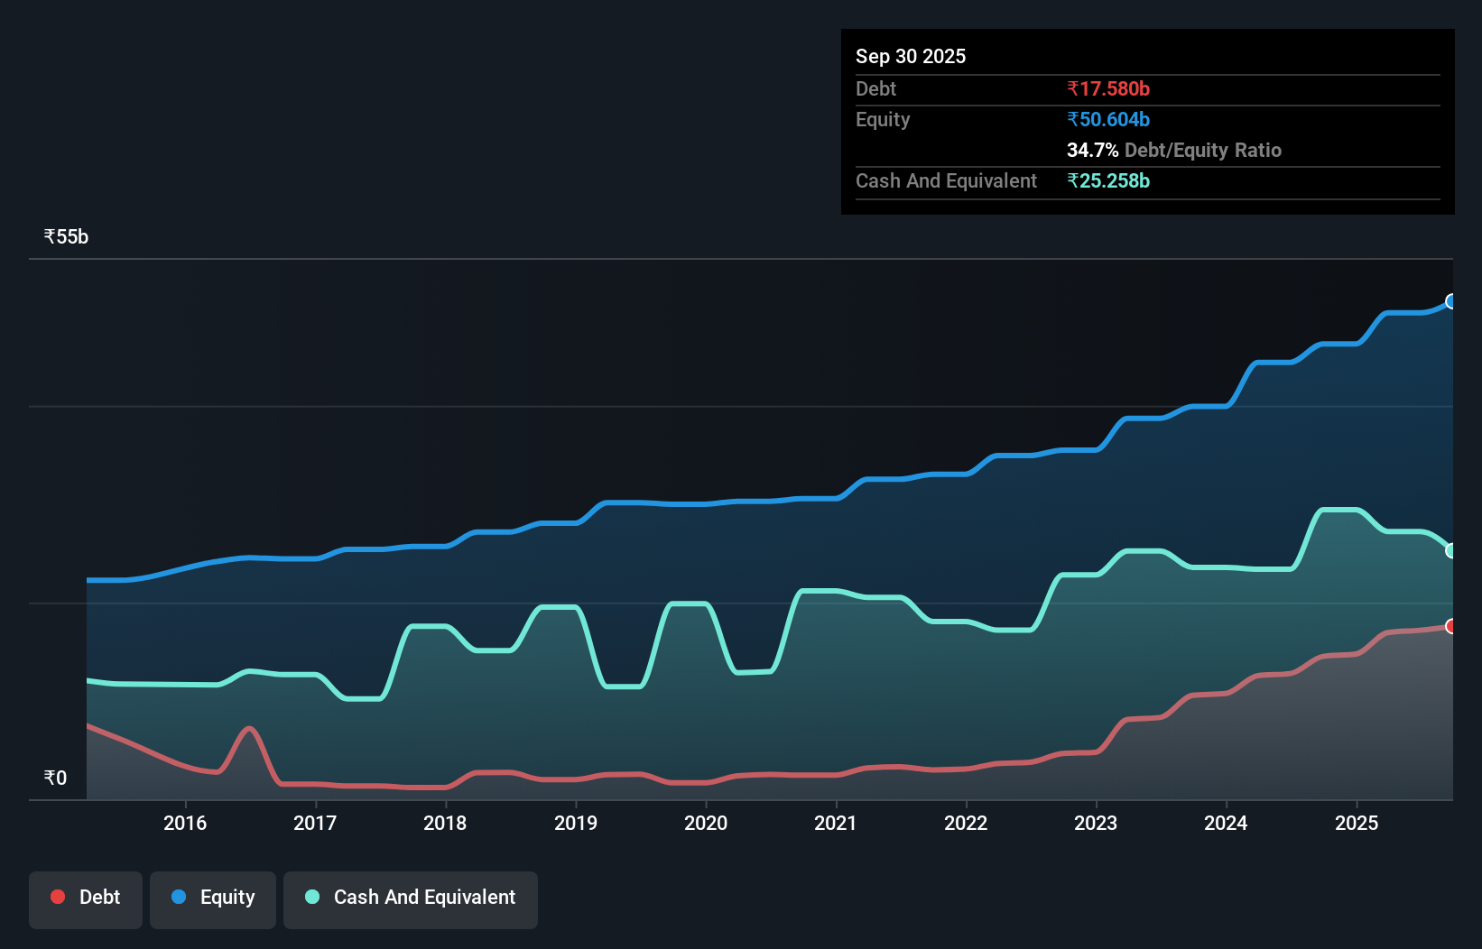Click the ₹50.604b Equity value in tooltip

(1107, 119)
